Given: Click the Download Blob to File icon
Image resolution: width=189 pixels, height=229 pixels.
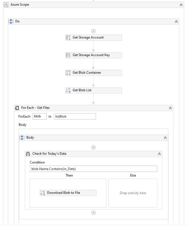Looking at the screenshot, I should tap(43, 193).
